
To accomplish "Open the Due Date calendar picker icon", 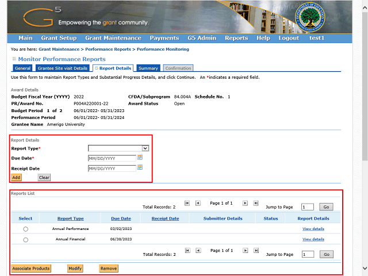I will coord(140,158).
